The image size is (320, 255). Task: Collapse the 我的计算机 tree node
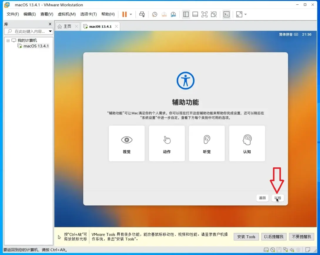pyautogui.click(x=8, y=40)
